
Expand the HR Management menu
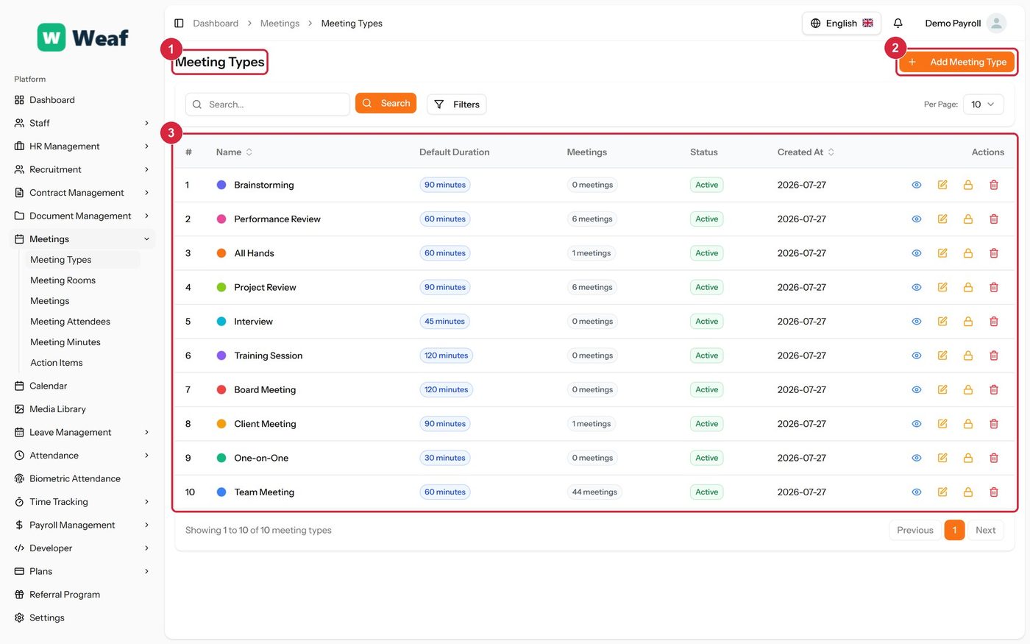tap(82, 146)
